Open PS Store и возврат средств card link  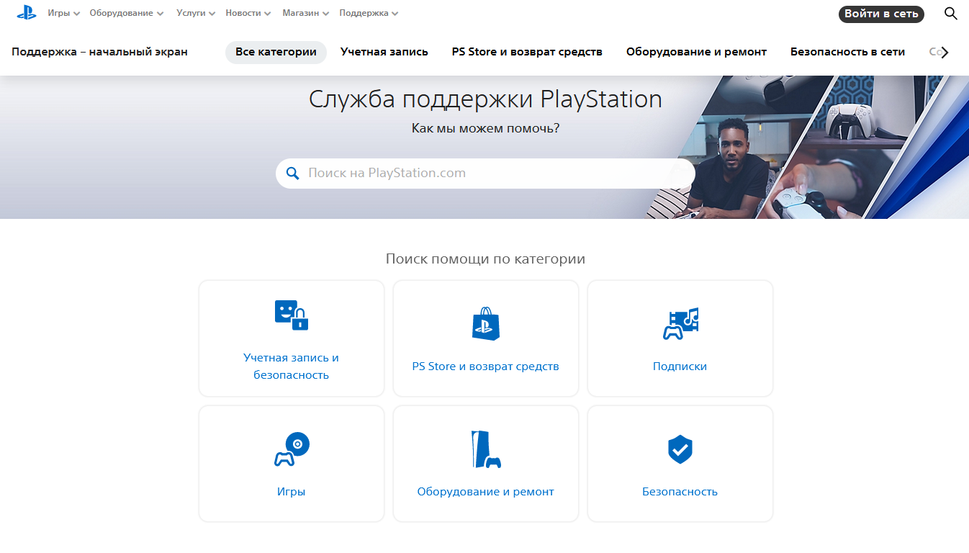point(486,367)
